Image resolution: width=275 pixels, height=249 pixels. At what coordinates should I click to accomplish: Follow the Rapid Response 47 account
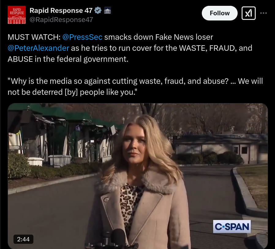coord(220,13)
